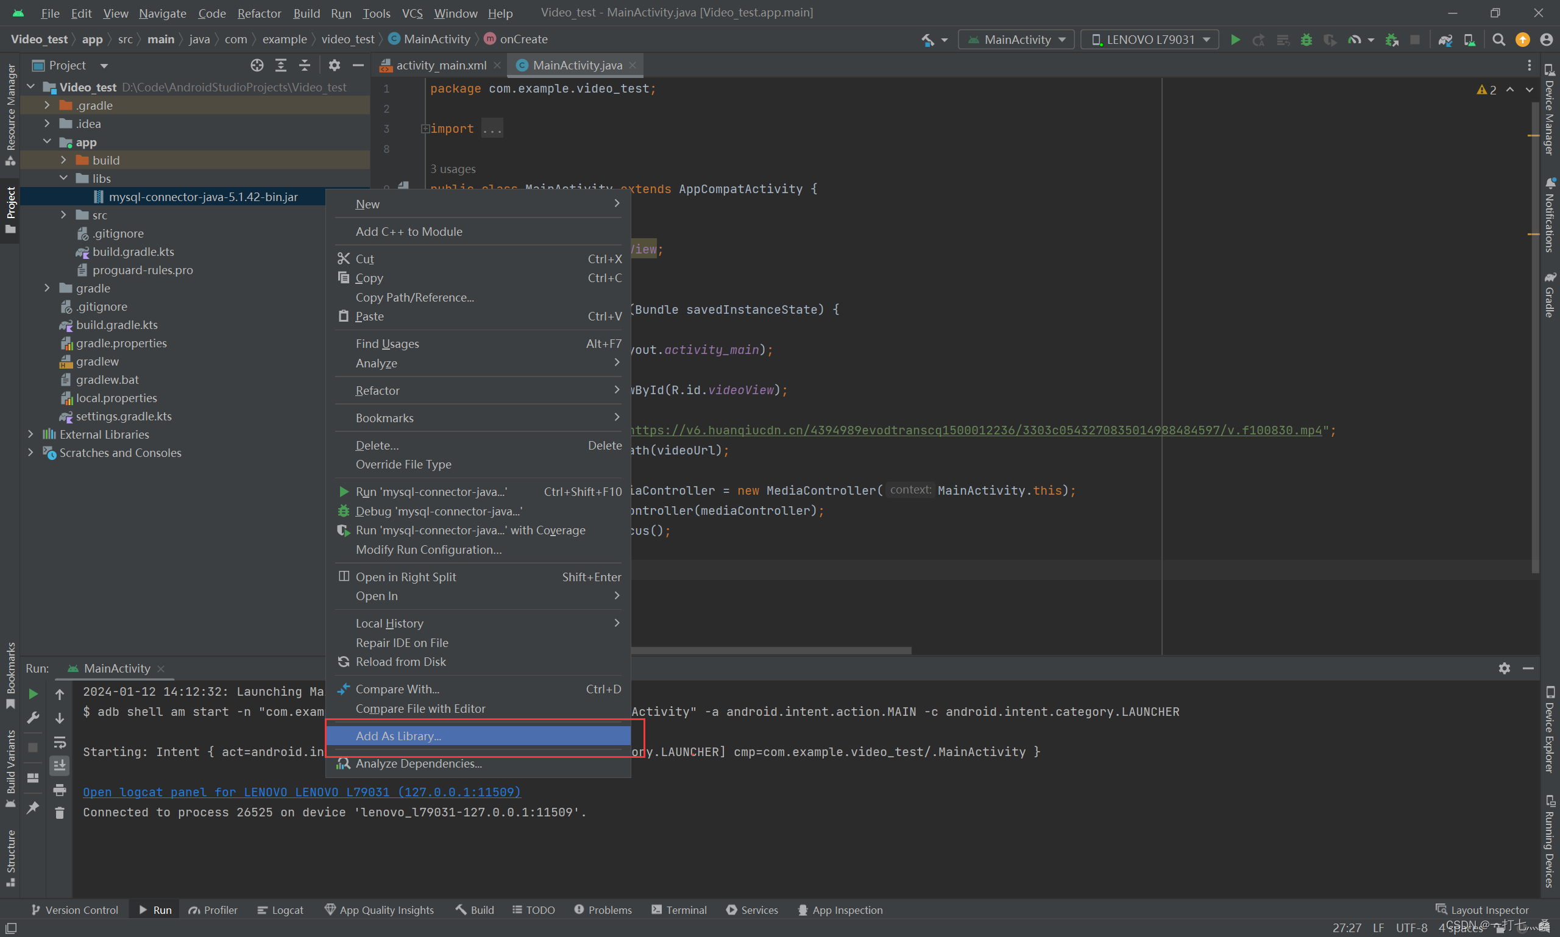Toggle scroll to end in Run console

pos(59,765)
